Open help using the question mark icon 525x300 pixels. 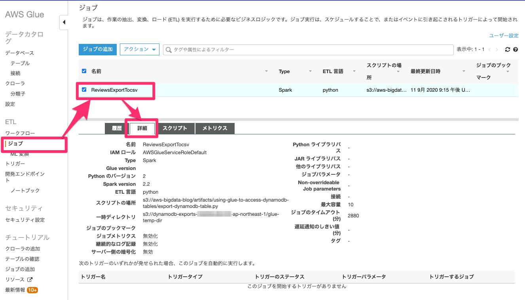516,49
